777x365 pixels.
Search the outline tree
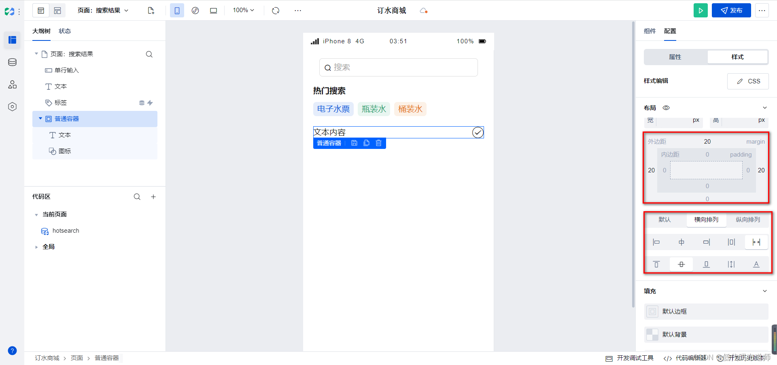pos(149,54)
